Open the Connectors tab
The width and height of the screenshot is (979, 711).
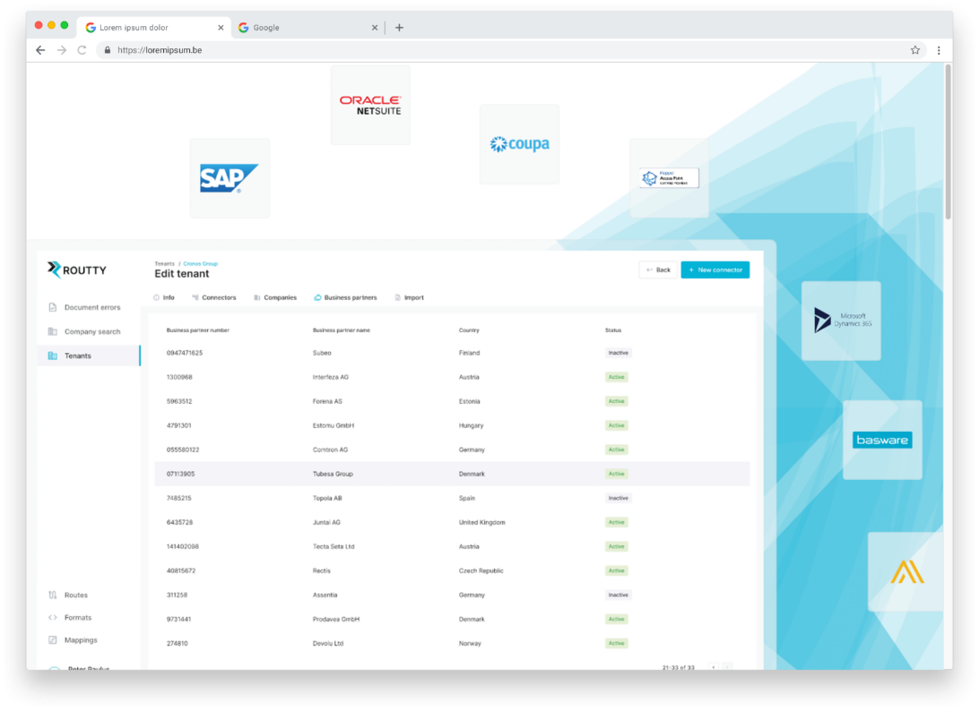coord(214,297)
